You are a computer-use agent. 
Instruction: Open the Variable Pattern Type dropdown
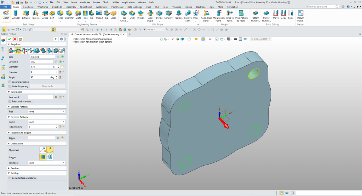pos(46,111)
